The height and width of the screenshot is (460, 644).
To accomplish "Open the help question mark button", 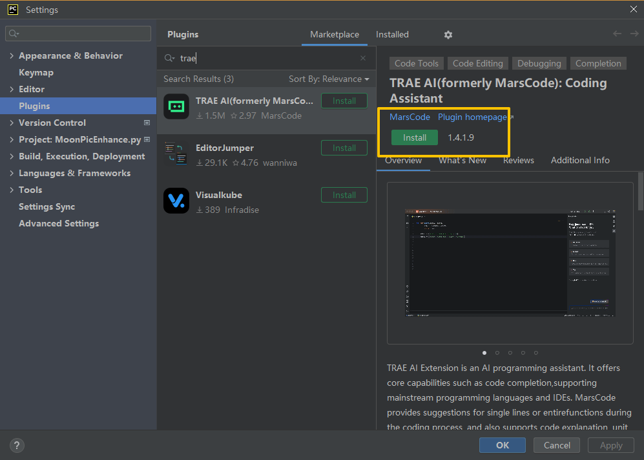I will coord(17,445).
